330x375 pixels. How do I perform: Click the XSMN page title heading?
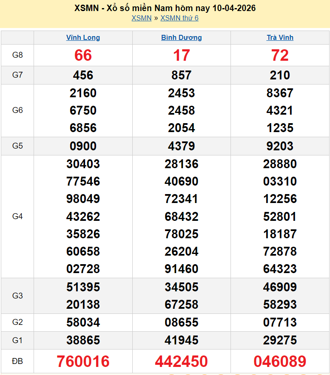pos(165,8)
